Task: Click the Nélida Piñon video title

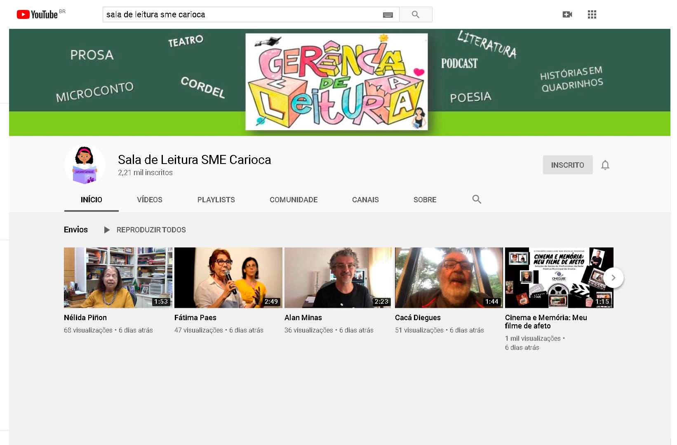Action: pos(85,318)
